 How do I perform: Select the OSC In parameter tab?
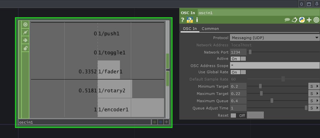pyautogui.click(x=189, y=29)
